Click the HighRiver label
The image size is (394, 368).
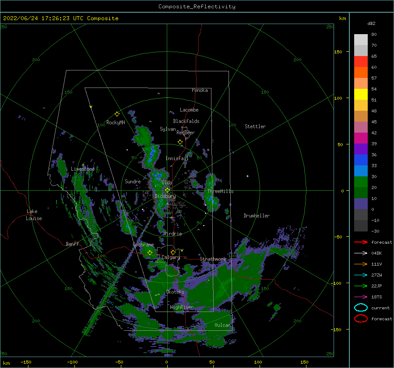tap(182, 307)
